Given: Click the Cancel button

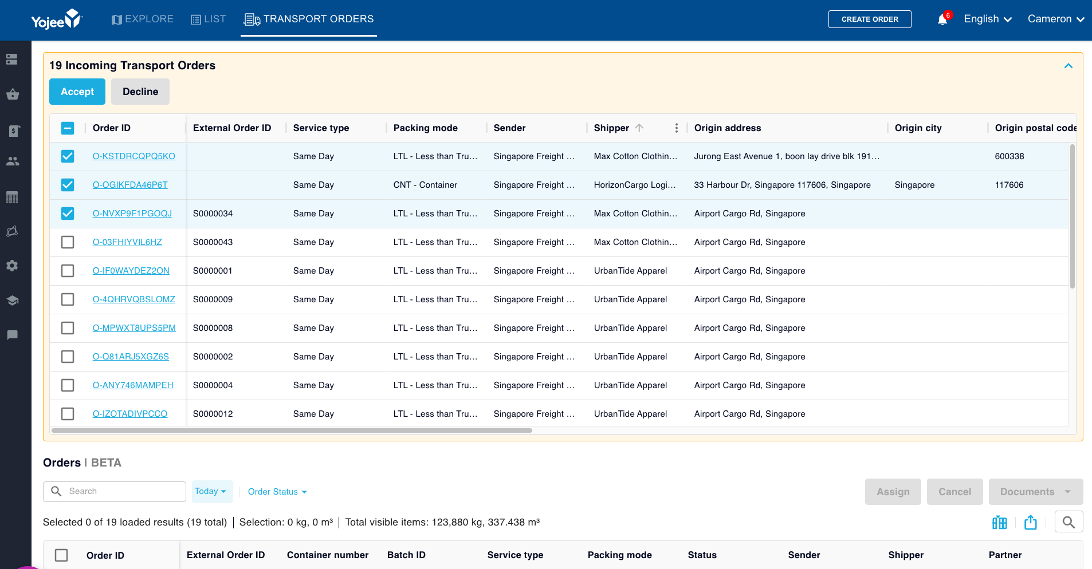Looking at the screenshot, I should 954,492.
